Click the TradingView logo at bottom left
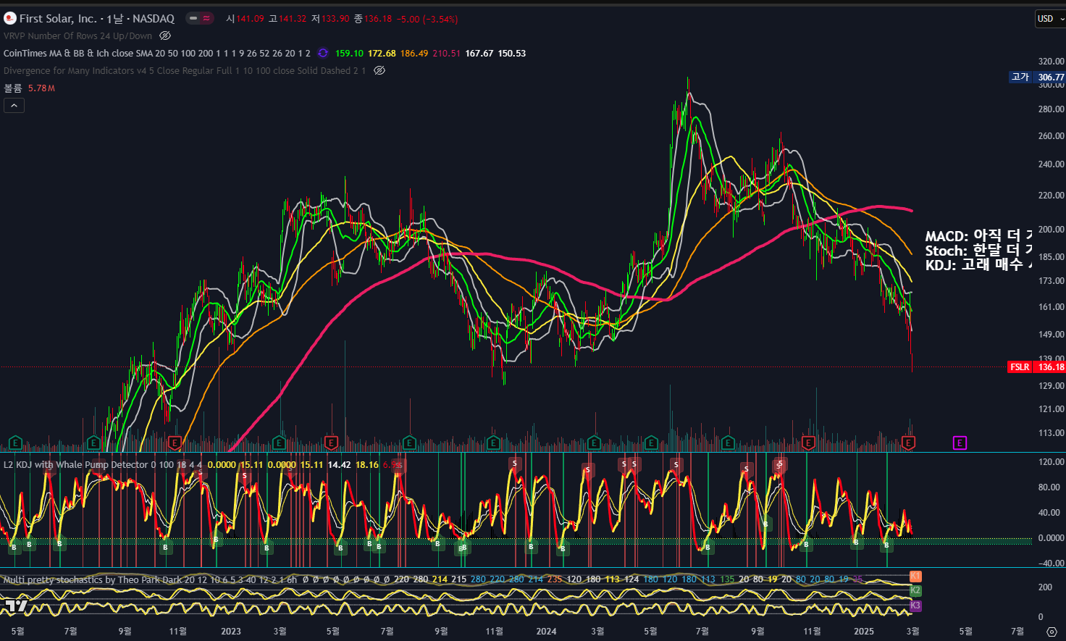The height and width of the screenshot is (641, 1066). 16,606
